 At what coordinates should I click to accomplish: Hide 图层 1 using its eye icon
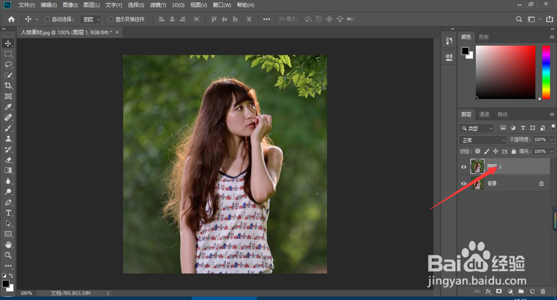[463, 167]
